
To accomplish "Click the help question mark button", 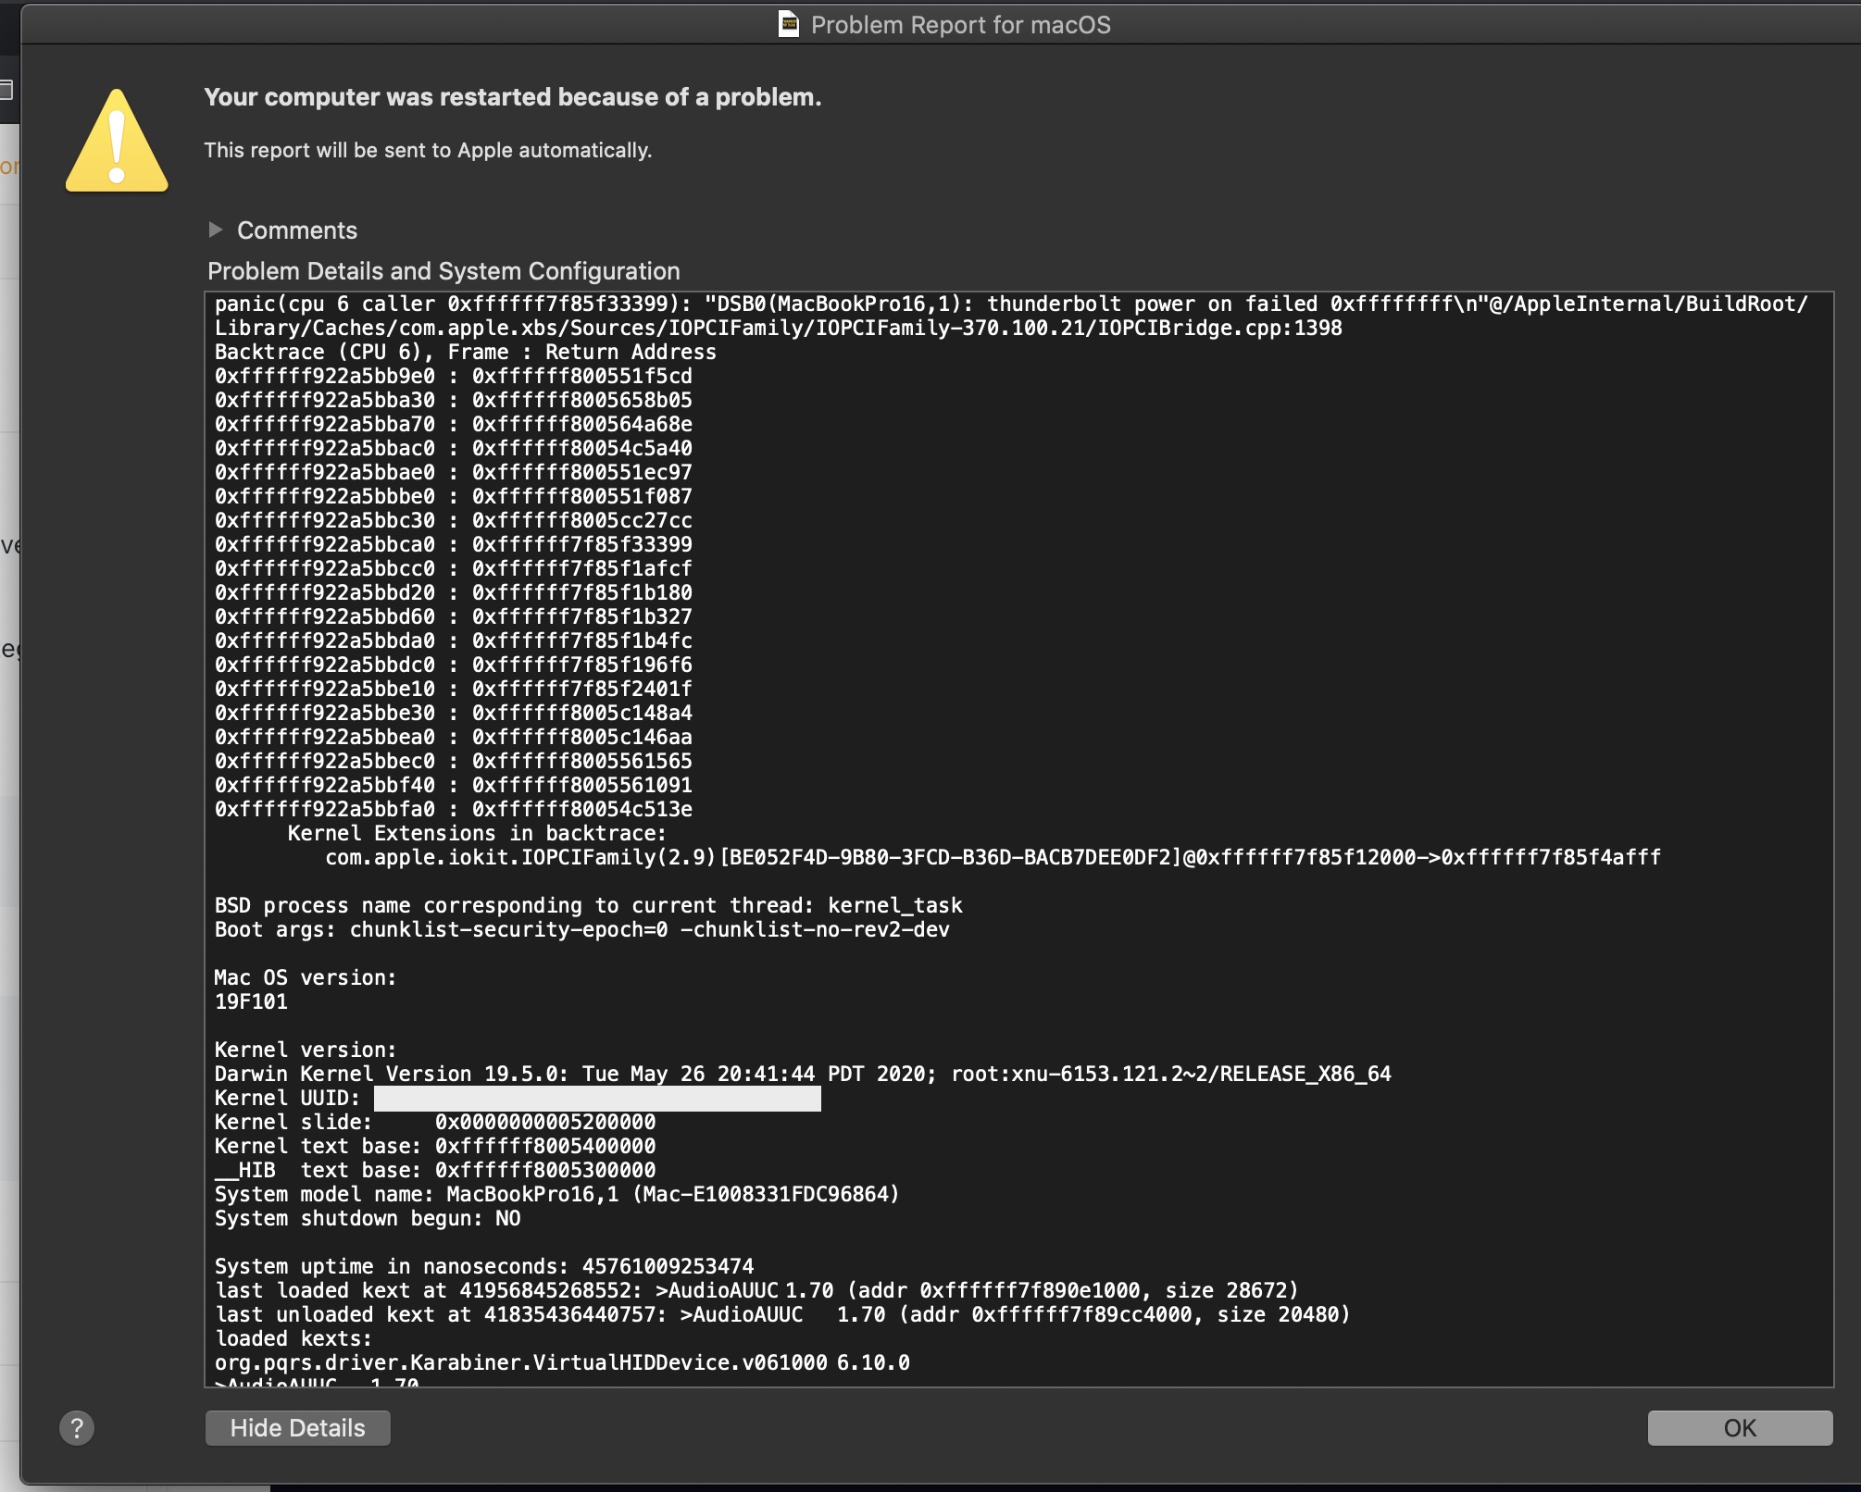I will pos(77,1428).
